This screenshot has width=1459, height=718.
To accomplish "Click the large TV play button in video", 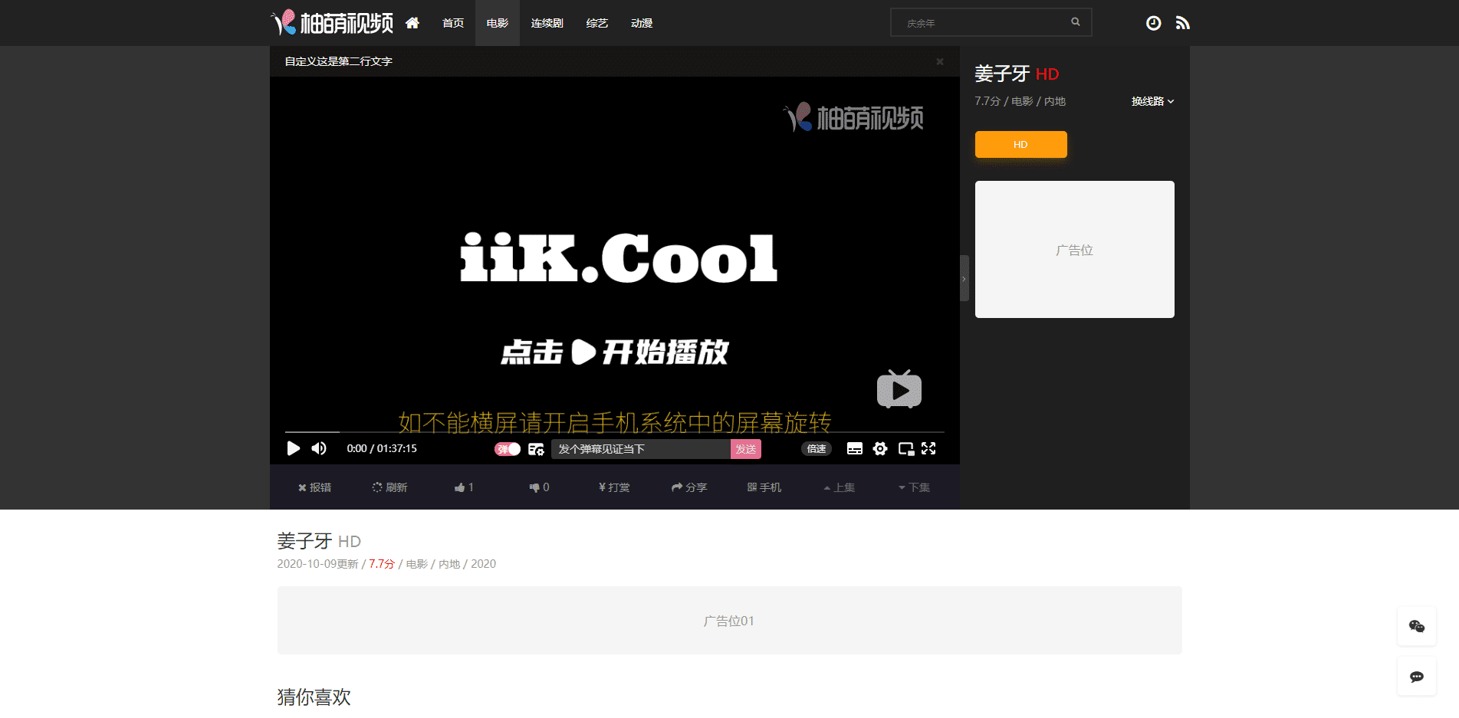I will pyautogui.click(x=899, y=389).
